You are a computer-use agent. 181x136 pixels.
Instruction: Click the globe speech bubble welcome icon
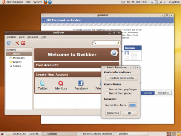coord(114,53)
